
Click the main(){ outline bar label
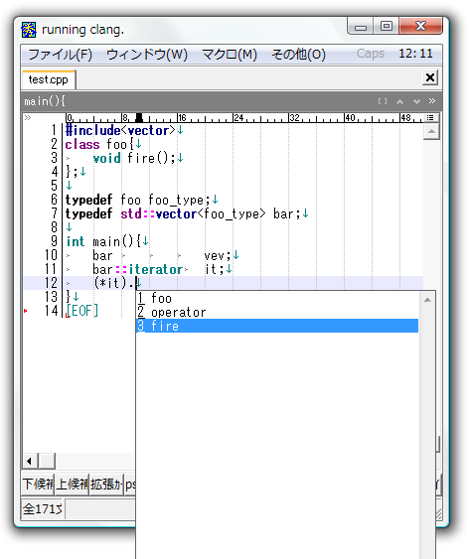pyautogui.click(x=45, y=101)
